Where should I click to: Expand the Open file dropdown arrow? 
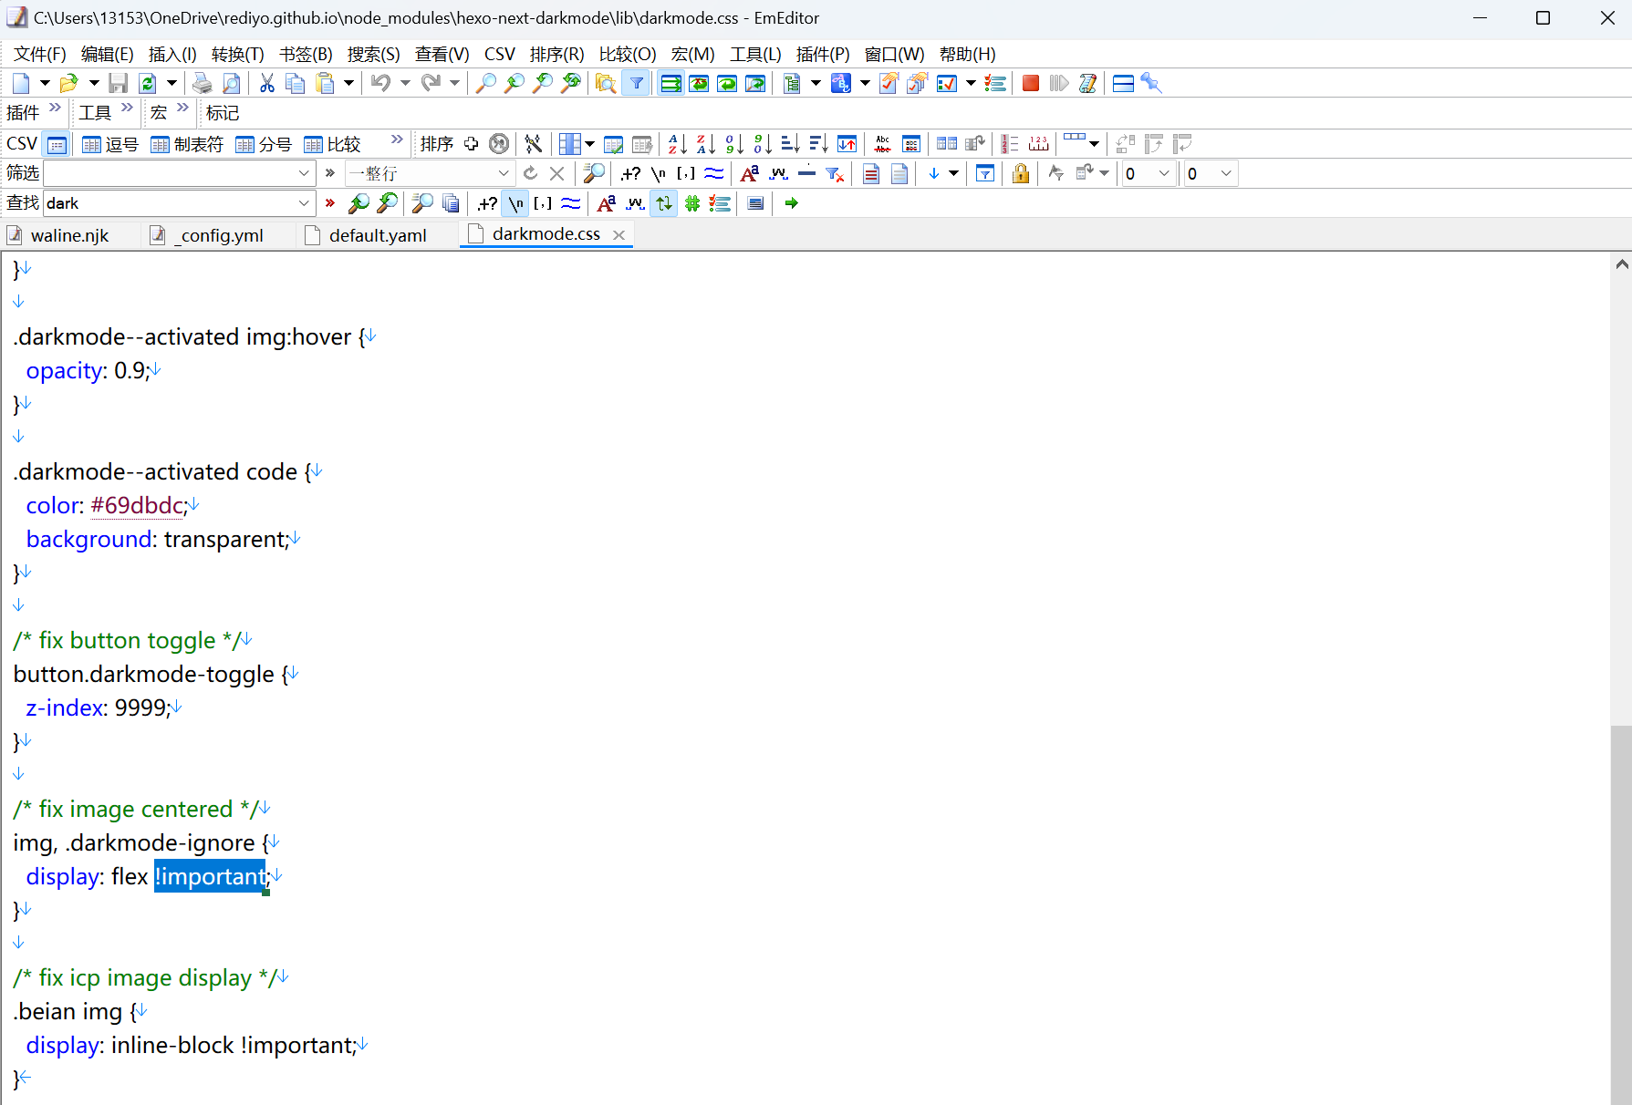tap(93, 84)
